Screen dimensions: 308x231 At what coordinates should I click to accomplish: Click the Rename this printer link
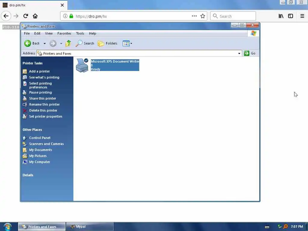45,104
